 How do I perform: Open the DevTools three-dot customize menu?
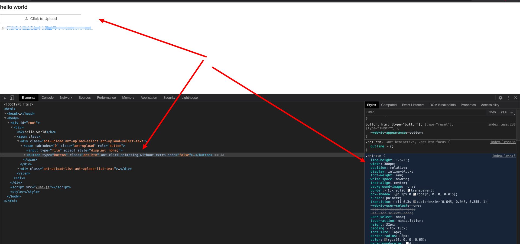pos(508,98)
